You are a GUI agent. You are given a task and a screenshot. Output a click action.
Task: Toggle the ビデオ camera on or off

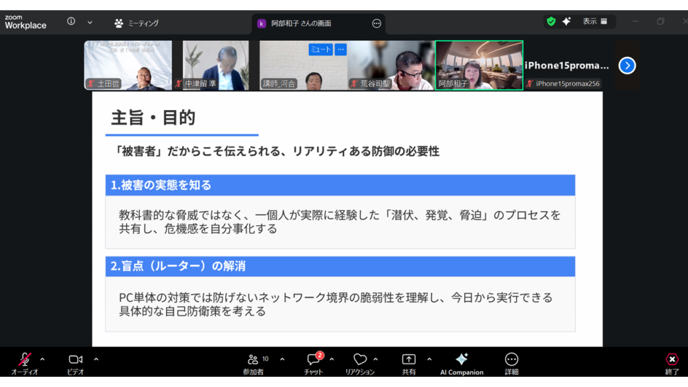tap(75, 359)
